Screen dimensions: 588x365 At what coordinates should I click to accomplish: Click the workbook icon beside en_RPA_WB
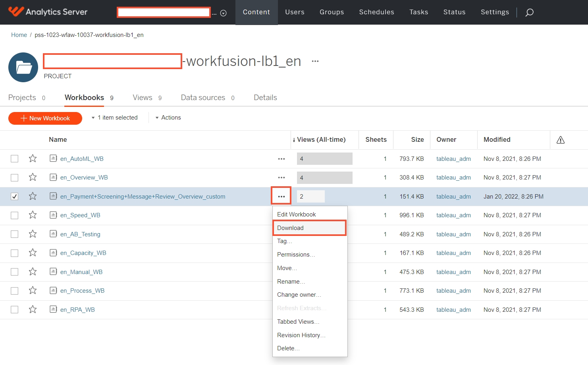[53, 309]
